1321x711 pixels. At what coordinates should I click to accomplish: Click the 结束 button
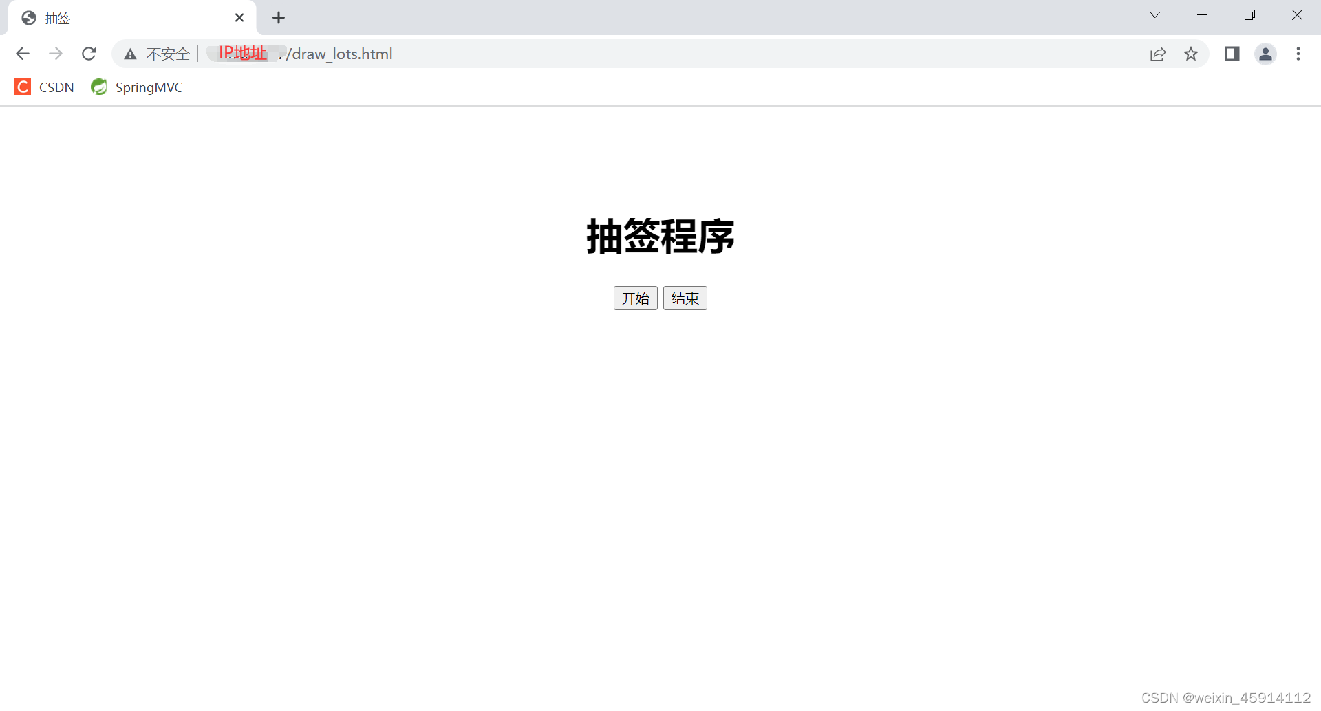(x=685, y=298)
